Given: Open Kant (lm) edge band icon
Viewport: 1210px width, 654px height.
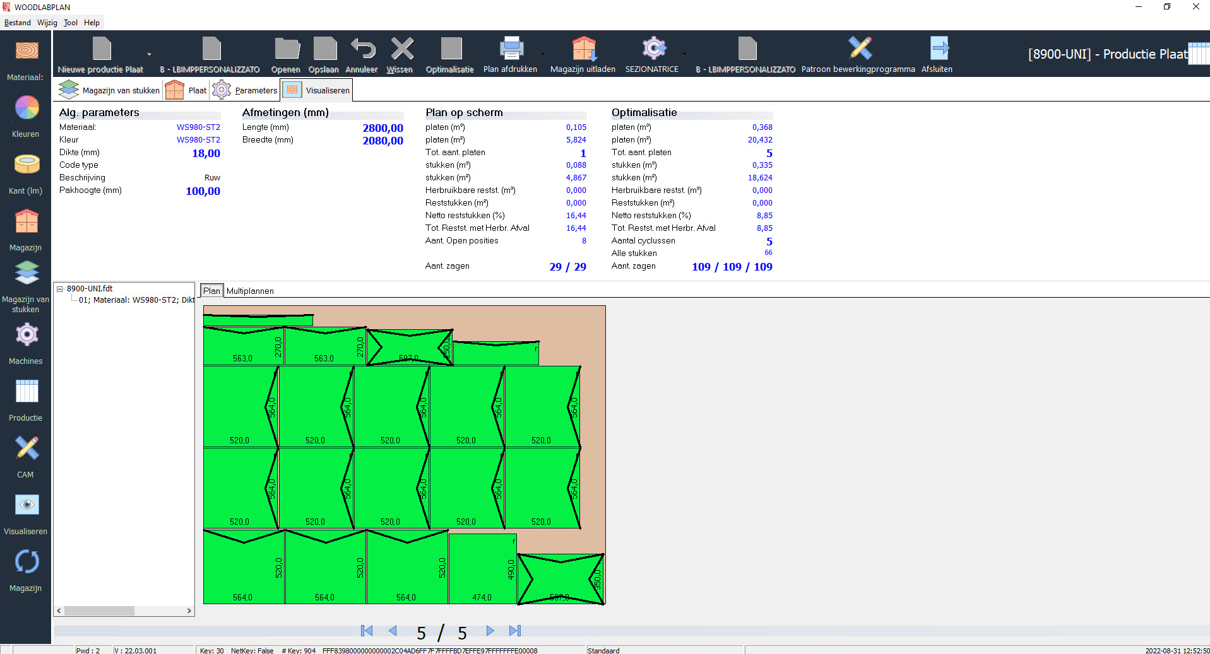Looking at the screenshot, I should [x=27, y=165].
